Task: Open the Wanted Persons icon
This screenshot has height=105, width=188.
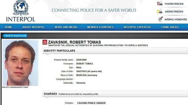Action: click(160, 4)
